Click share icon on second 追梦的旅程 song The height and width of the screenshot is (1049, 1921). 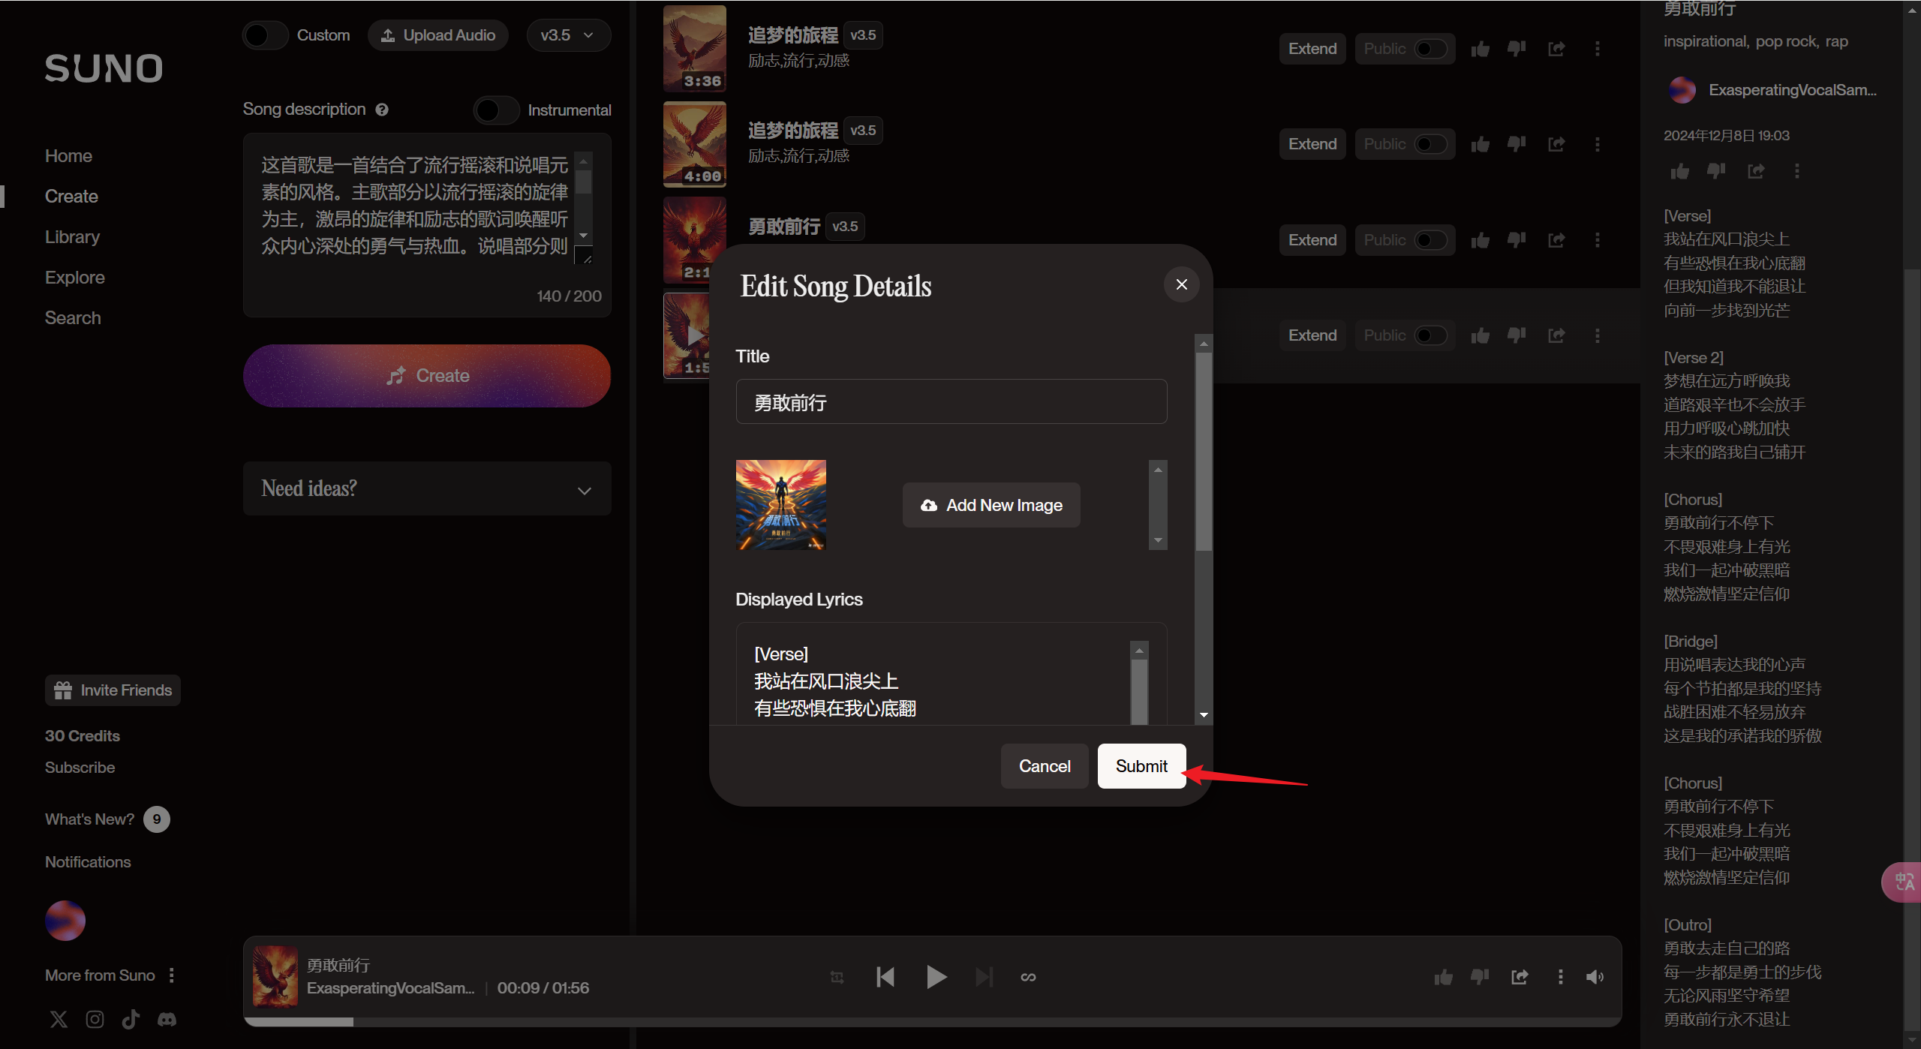point(1556,144)
